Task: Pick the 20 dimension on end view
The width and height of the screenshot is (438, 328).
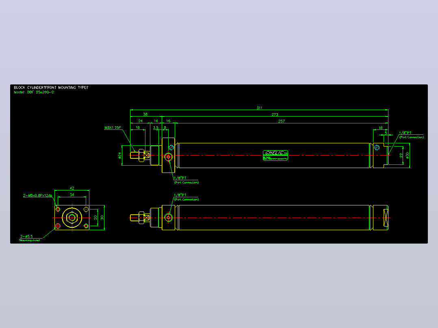Action: click(95, 218)
